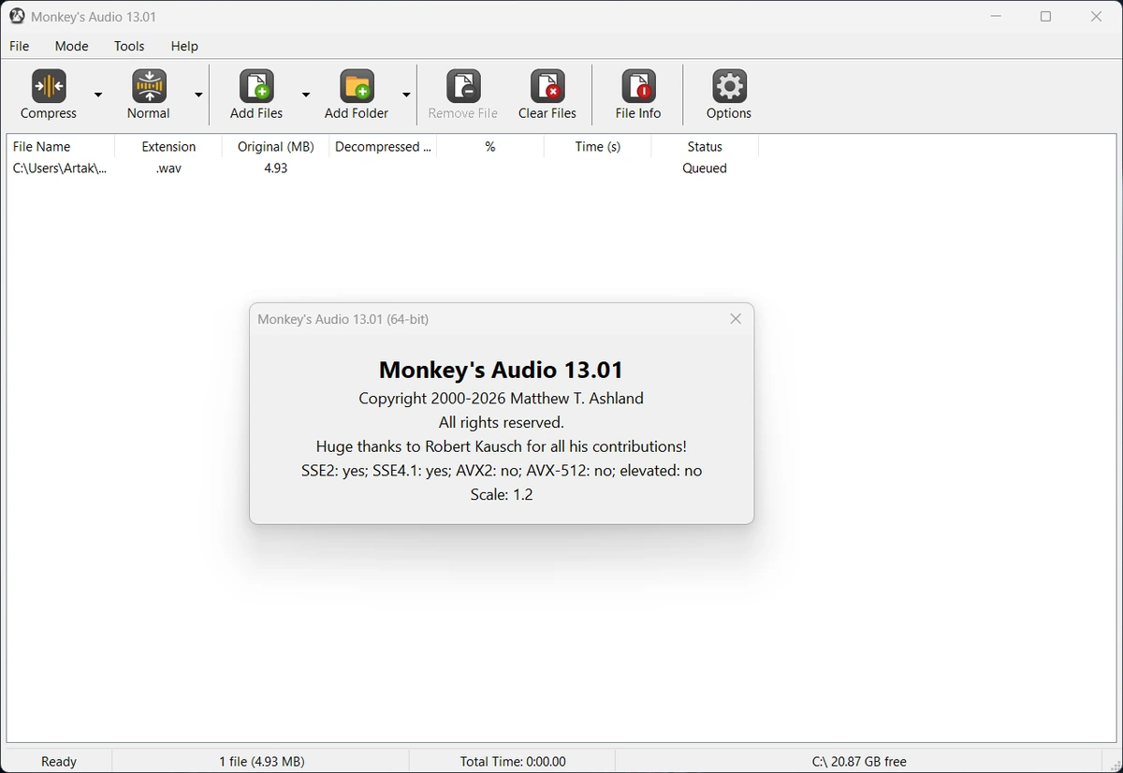Viewport: 1123px width, 773px height.
Task: Expand the Normal level dropdown arrow
Action: pos(198,95)
